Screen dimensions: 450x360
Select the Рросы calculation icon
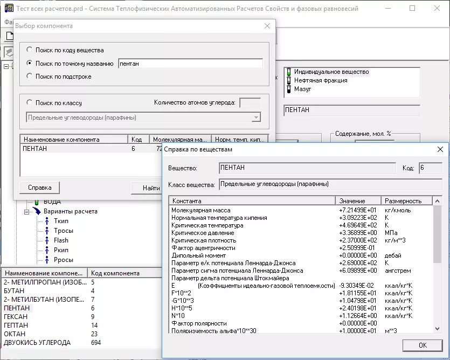pos(47,260)
